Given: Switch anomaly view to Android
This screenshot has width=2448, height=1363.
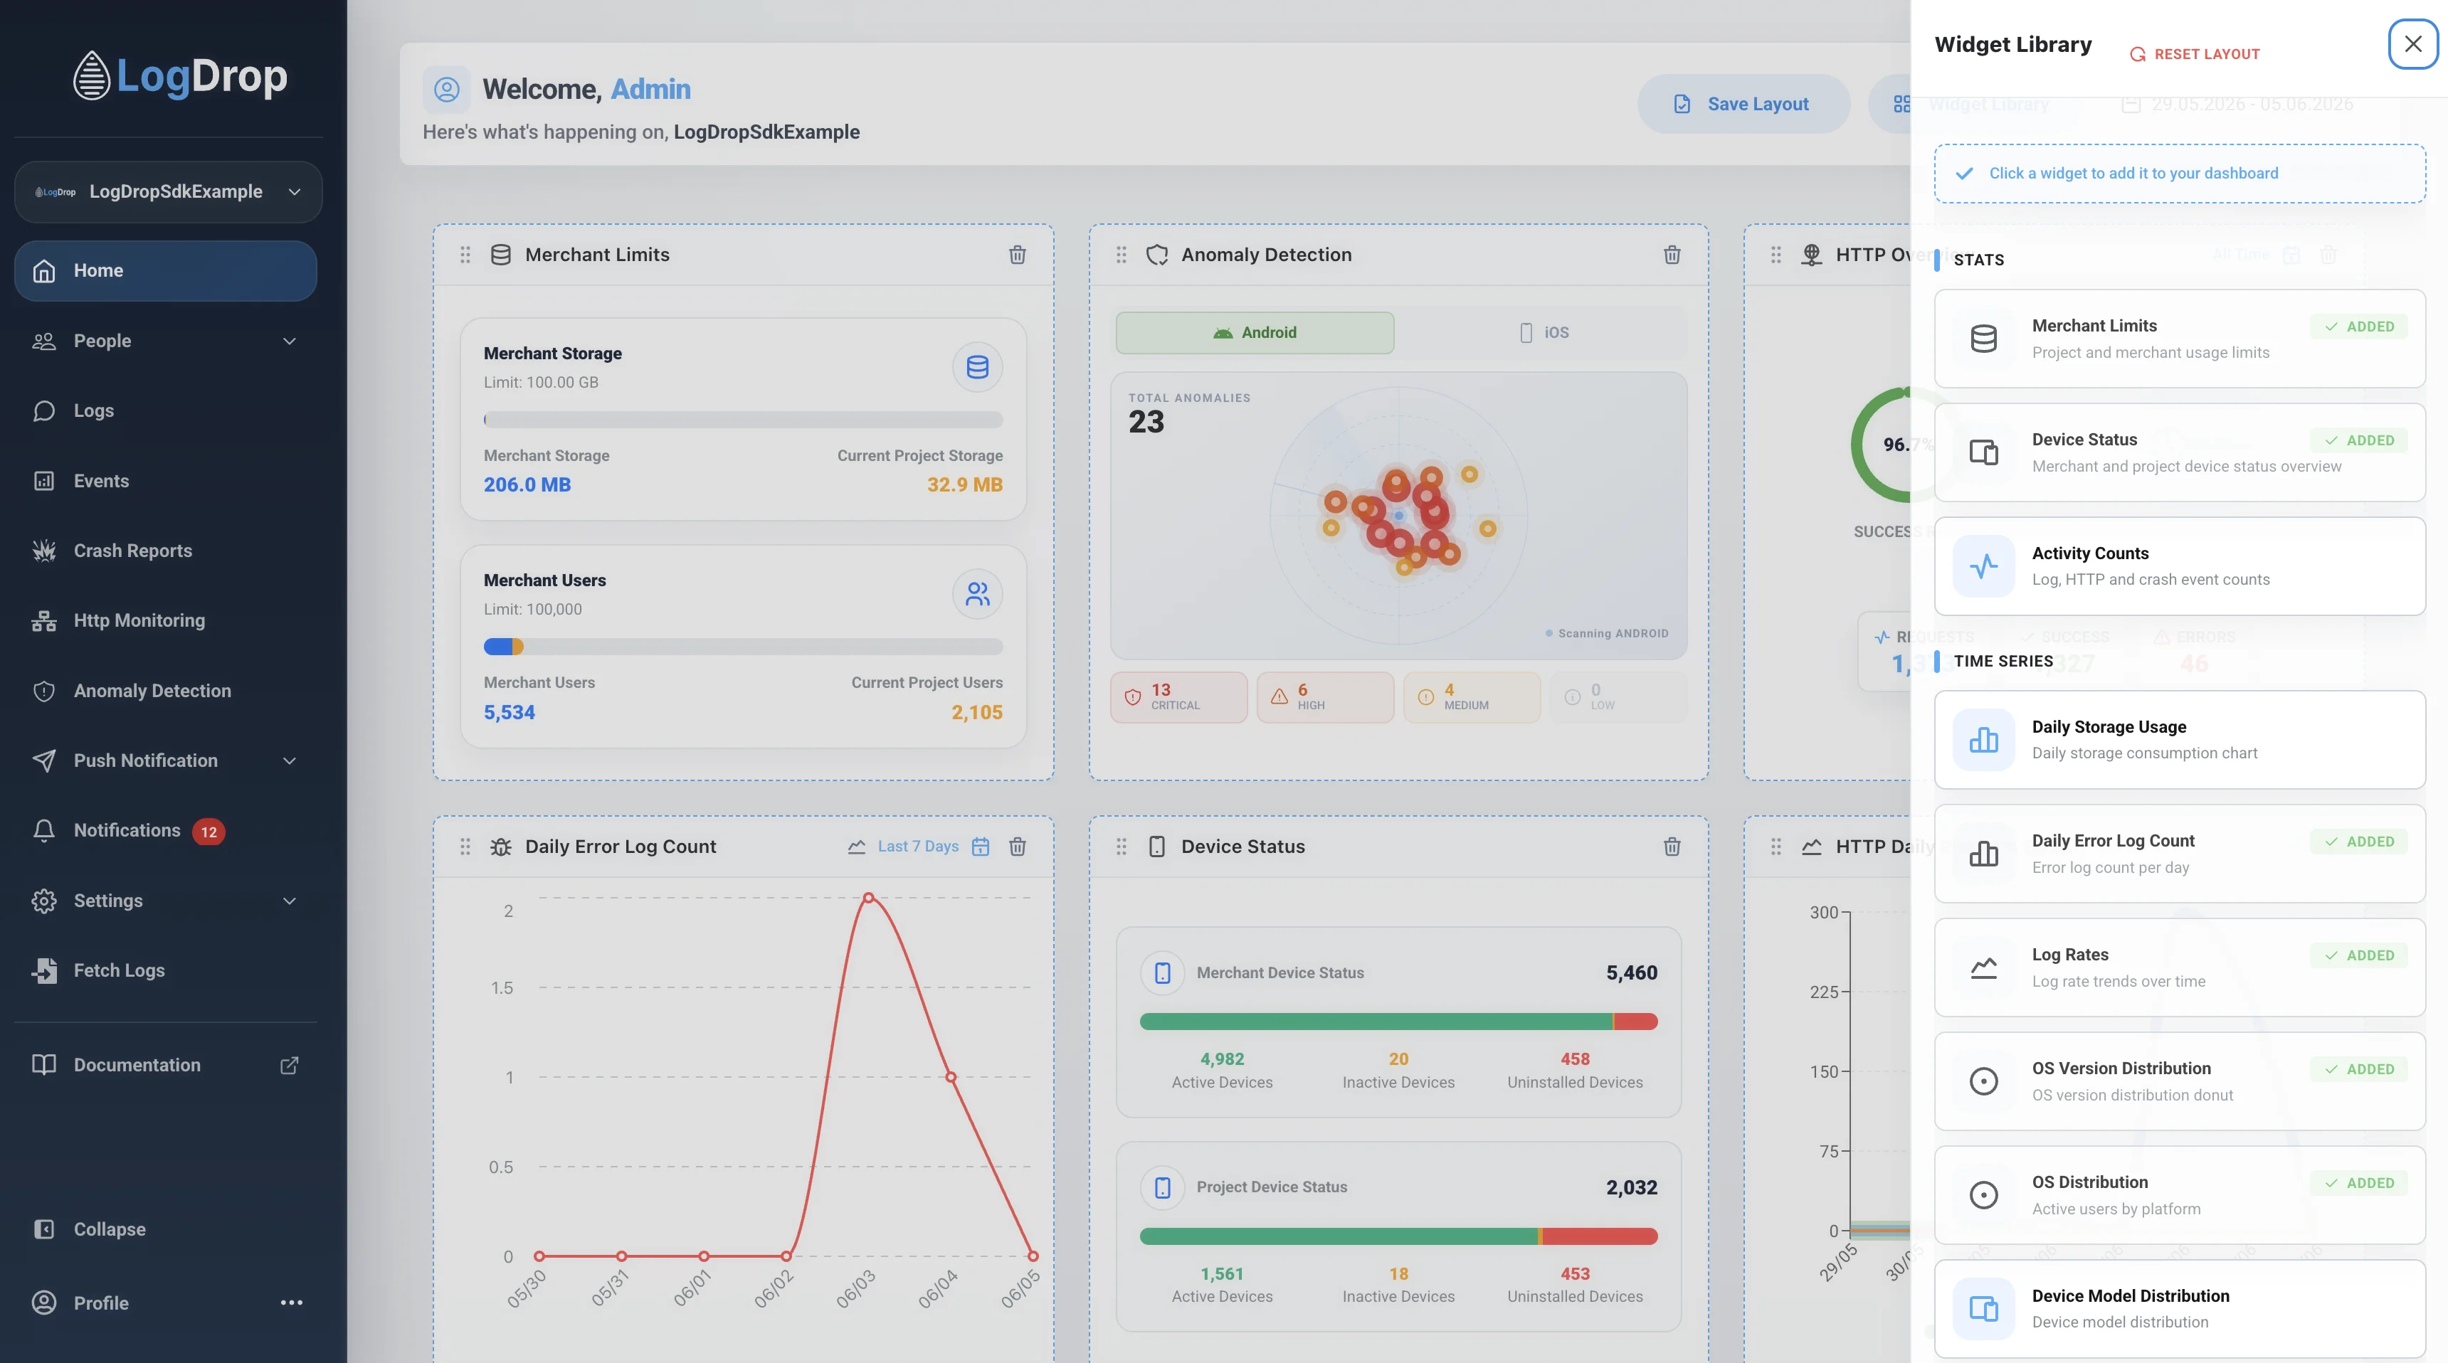Looking at the screenshot, I should click(x=1255, y=332).
